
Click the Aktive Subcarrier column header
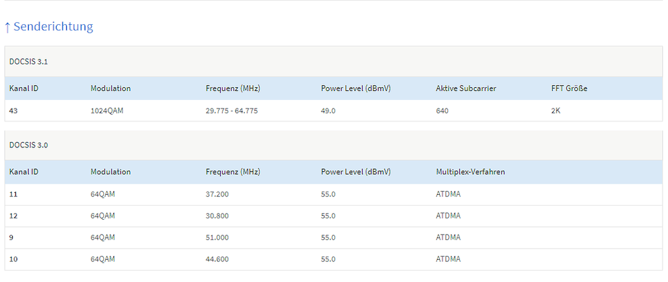click(x=467, y=88)
